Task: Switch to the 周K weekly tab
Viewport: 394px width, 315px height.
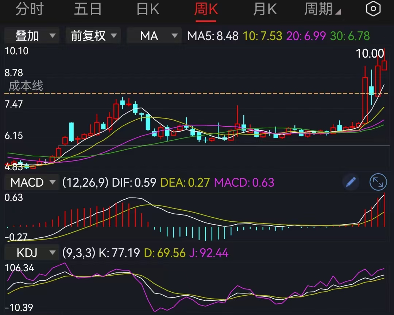Action: [x=206, y=8]
